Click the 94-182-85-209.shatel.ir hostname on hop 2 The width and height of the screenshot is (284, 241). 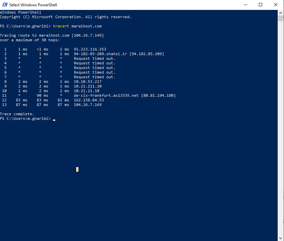[99, 53]
